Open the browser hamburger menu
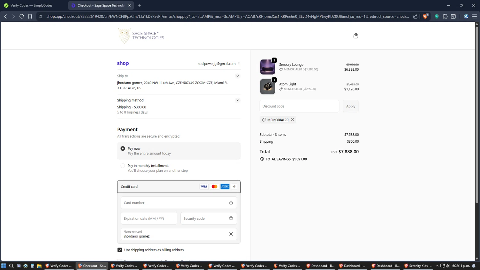 pyautogui.click(x=475, y=16)
